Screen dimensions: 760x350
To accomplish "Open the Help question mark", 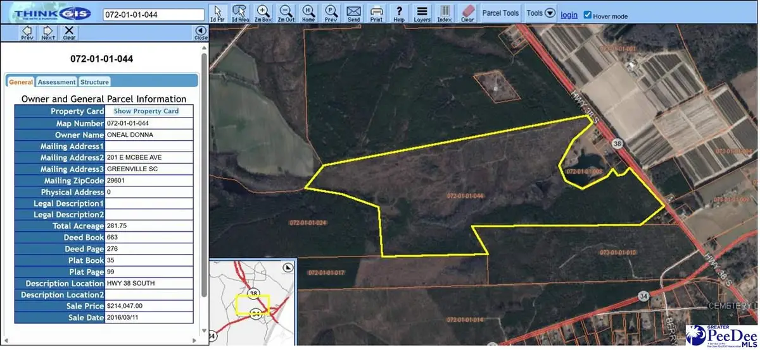I will (x=399, y=13).
